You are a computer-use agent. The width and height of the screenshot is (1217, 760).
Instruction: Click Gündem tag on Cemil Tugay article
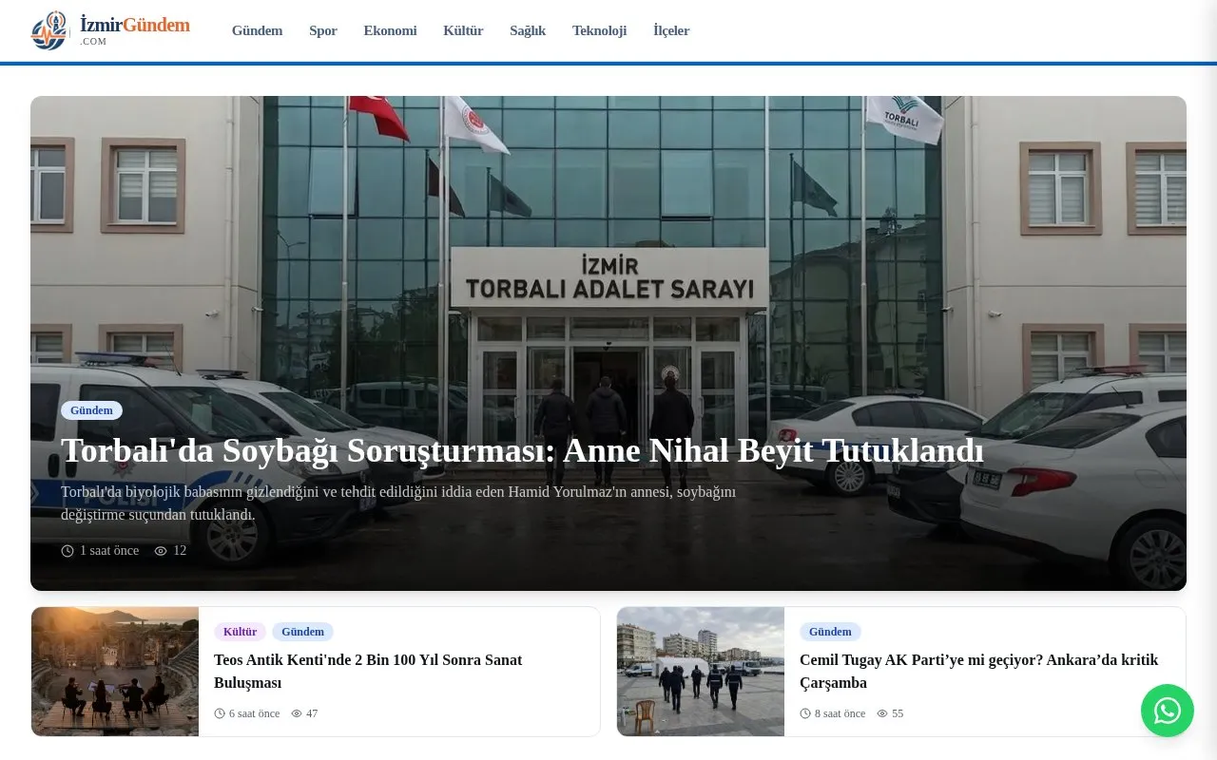tap(830, 632)
